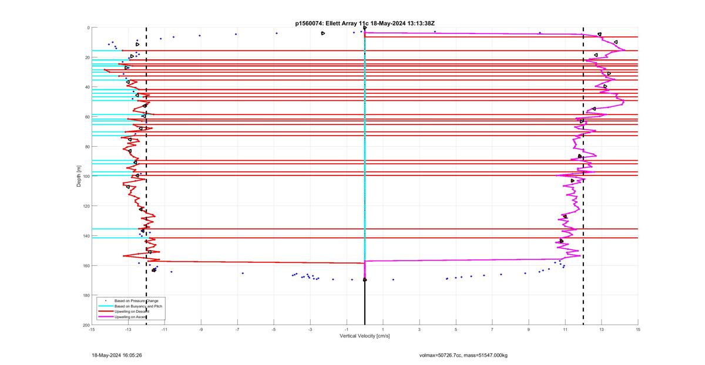705x365 pixels.
Task: Click depth axis tick label '60'
Action: tap(87, 117)
